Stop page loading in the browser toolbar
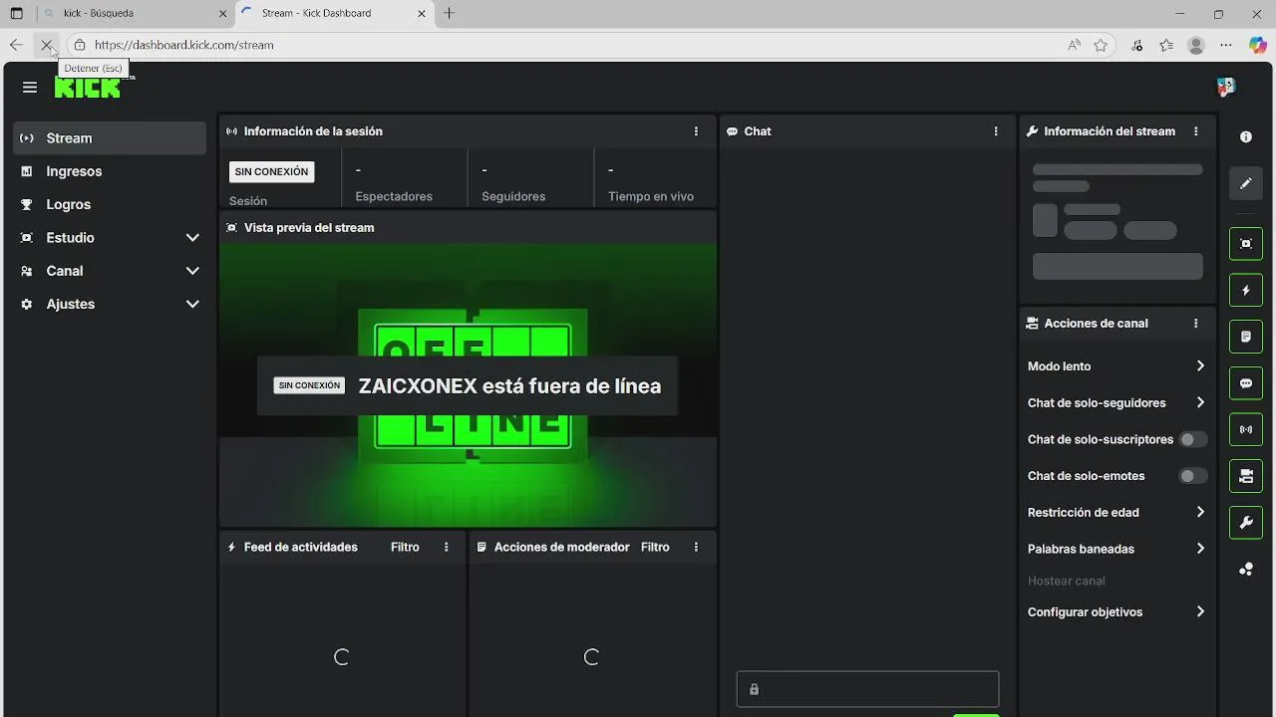 pyautogui.click(x=47, y=45)
